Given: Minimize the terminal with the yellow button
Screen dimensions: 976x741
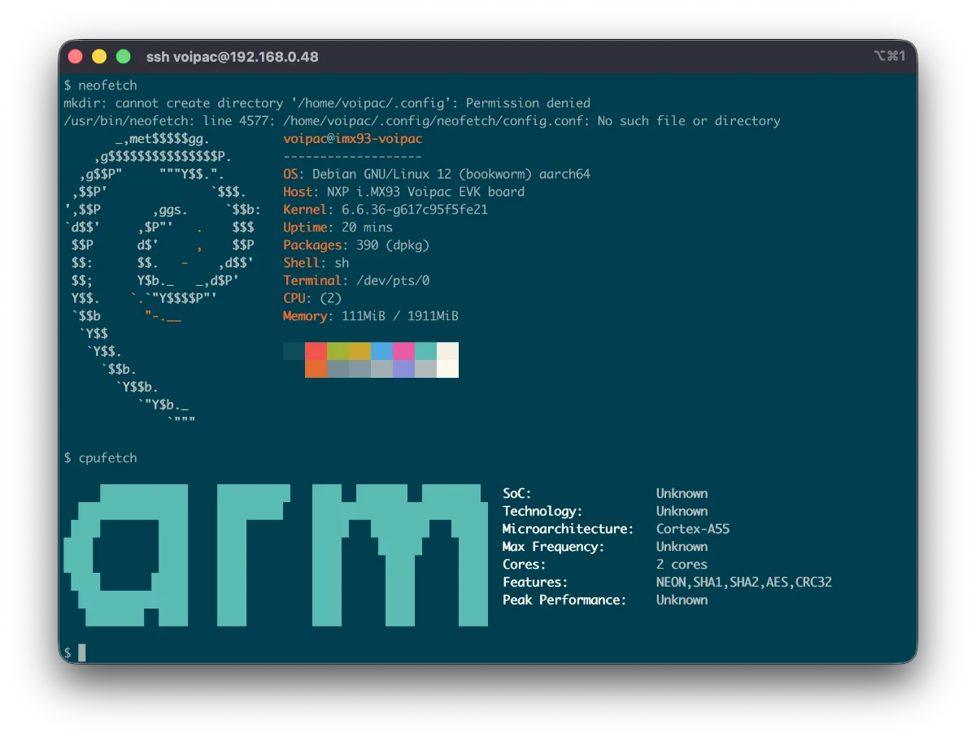Looking at the screenshot, I should 99,57.
